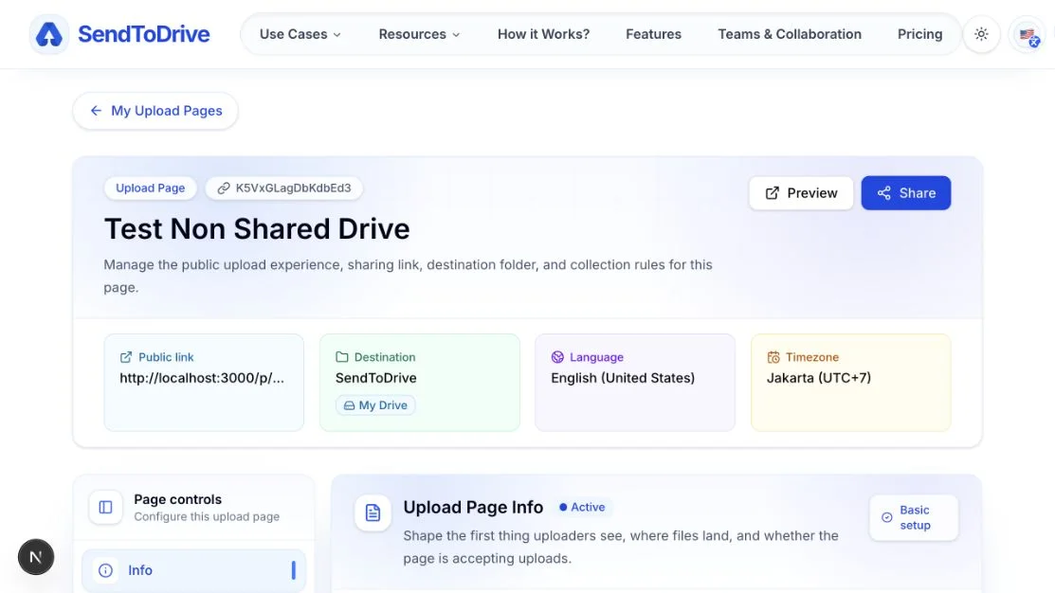Click the K5VxGLagDbKdbEd3 page ID chip
Image resolution: width=1055 pixels, height=593 pixels.
(284, 189)
